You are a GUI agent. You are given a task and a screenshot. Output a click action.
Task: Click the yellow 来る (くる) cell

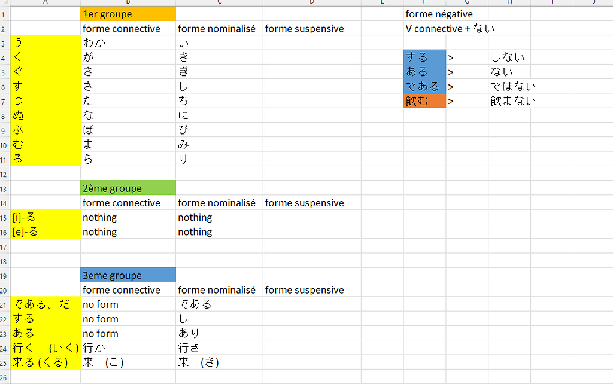point(45,362)
